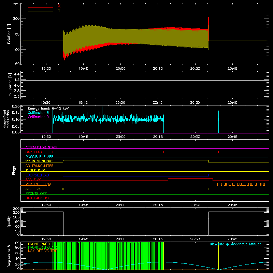This screenshot has height=273, width=273.
Task: Click the 'Roll period [s]' axis title
Action: tap(10, 85)
